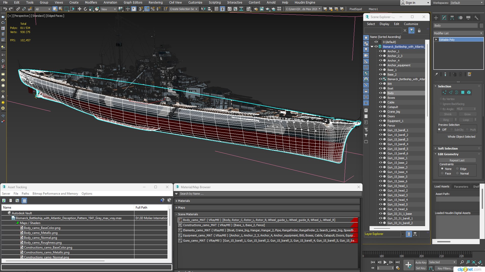Select Polygon sub-object level icon
Image resolution: width=485 pixels, height=272 pixels.
[463, 92]
